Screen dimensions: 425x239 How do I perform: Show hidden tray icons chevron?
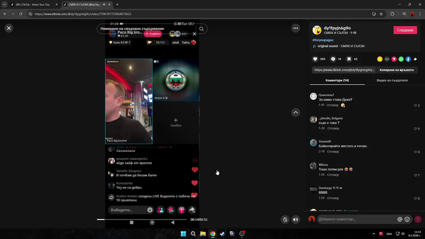tap(374, 234)
